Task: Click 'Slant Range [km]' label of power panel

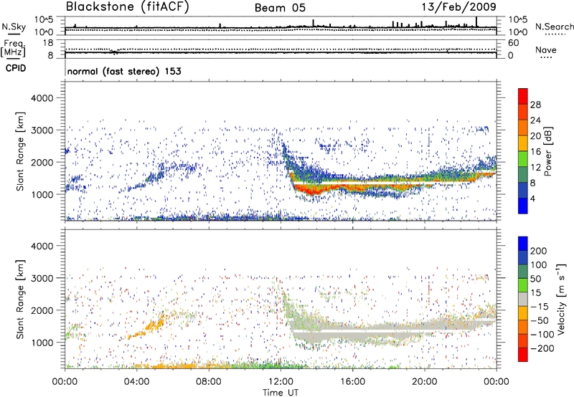Action: (20, 151)
